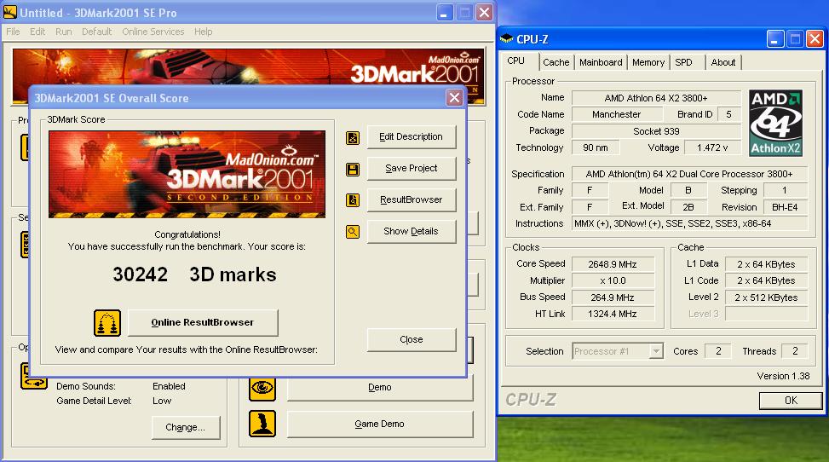This screenshot has width=829, height=462.
Task: Switch to the Cache tab in CPU-Z
Action: pos(556,62)
